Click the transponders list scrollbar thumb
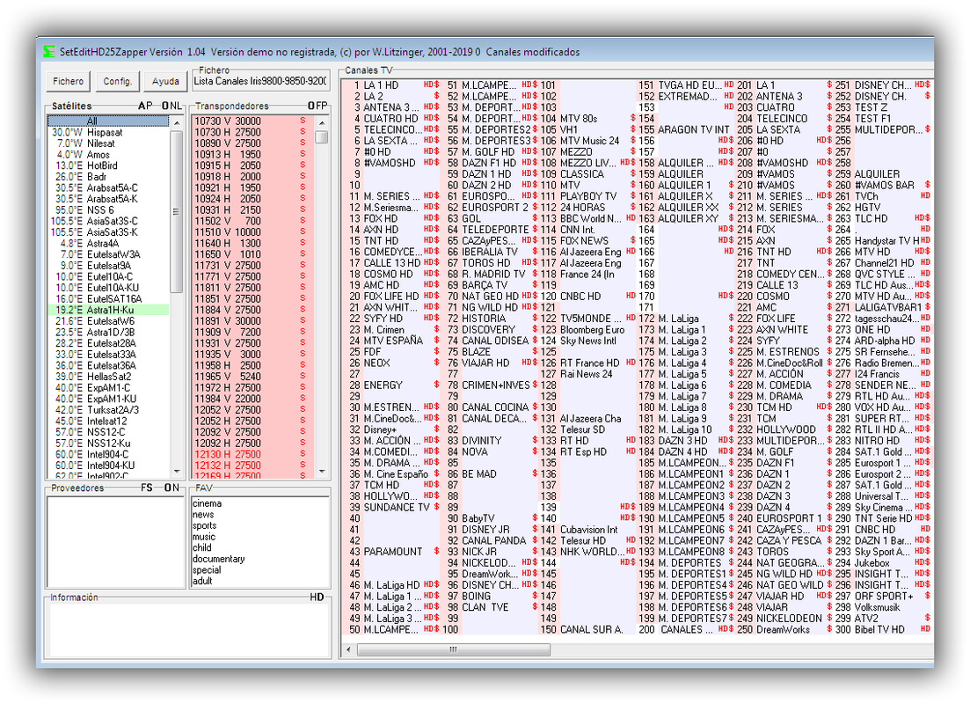 322,136
